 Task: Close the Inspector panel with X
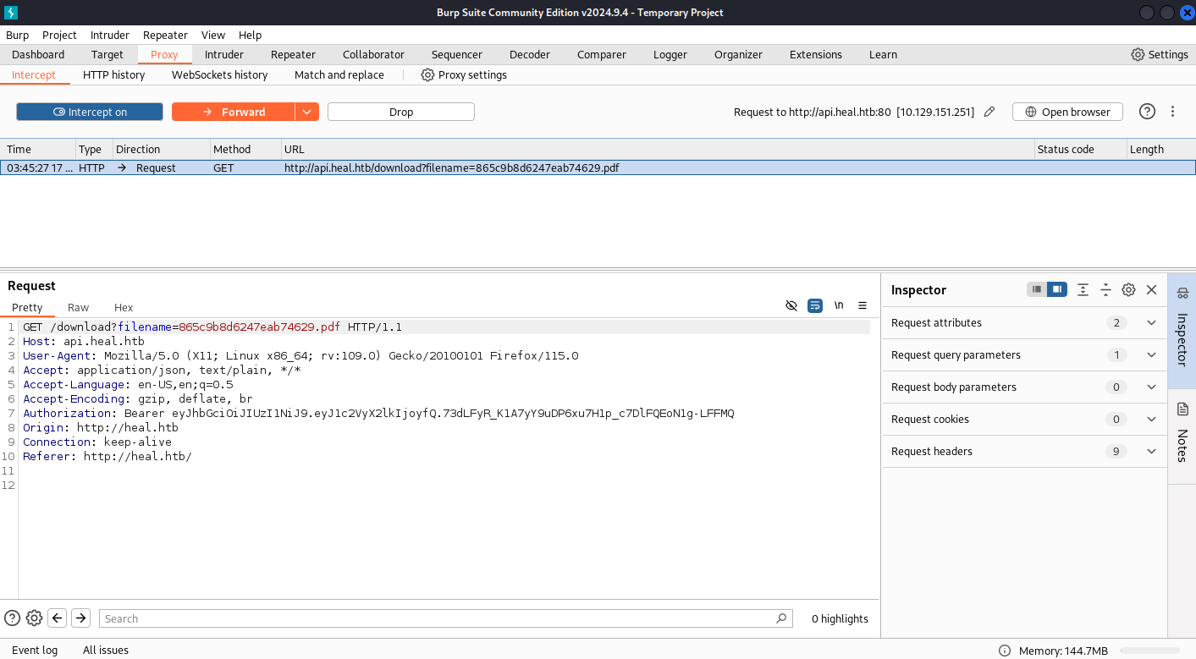1151,289
